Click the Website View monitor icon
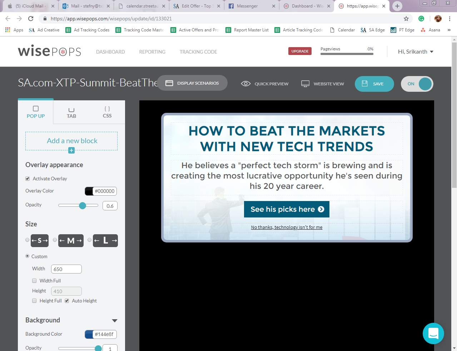Viewport: 457px width, 351px height. pos(305,84)
